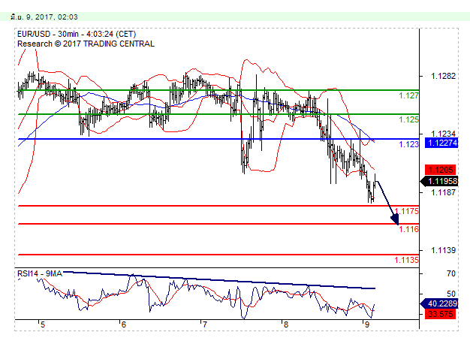Click the 1.123 blue pivot label
Image resolution: width=470 pixels, height=341 pixels.
(408, 144)
